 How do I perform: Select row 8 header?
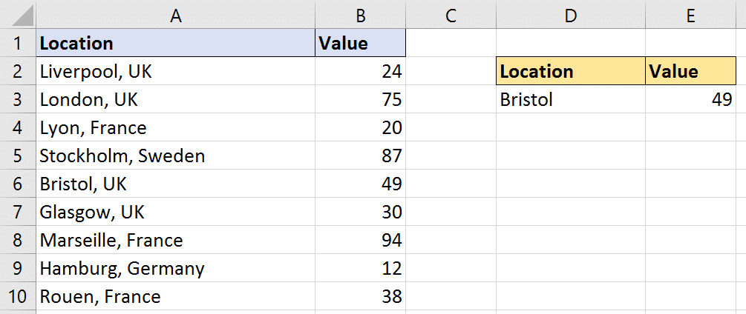[18, 240]
